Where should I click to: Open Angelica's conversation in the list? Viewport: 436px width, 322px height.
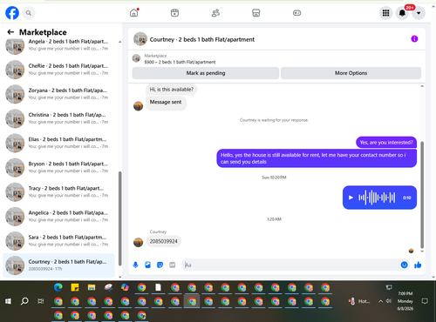(x=59, y=217)
